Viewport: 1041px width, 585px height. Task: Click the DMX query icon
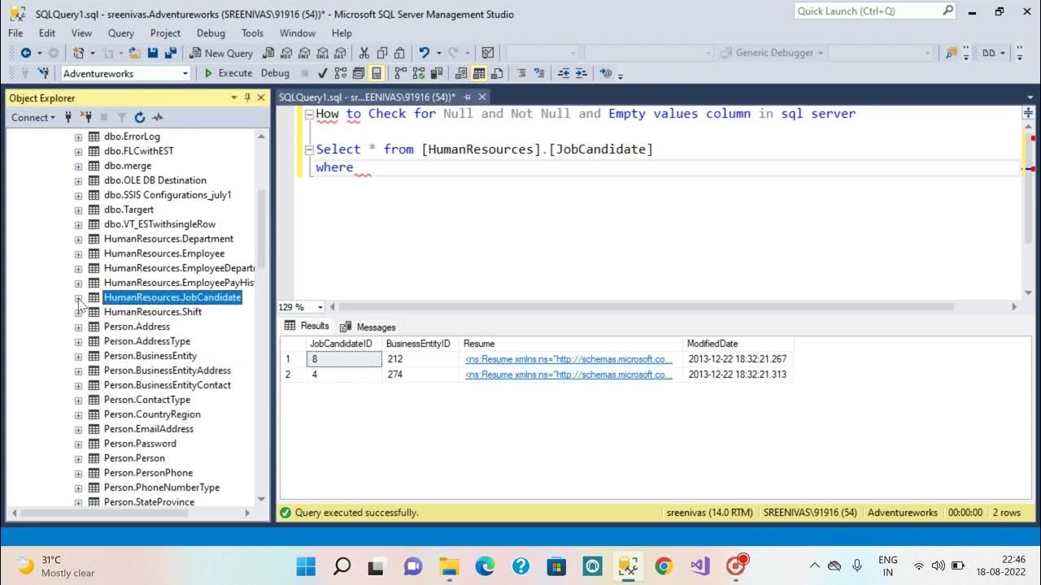[x=303, y=53]
